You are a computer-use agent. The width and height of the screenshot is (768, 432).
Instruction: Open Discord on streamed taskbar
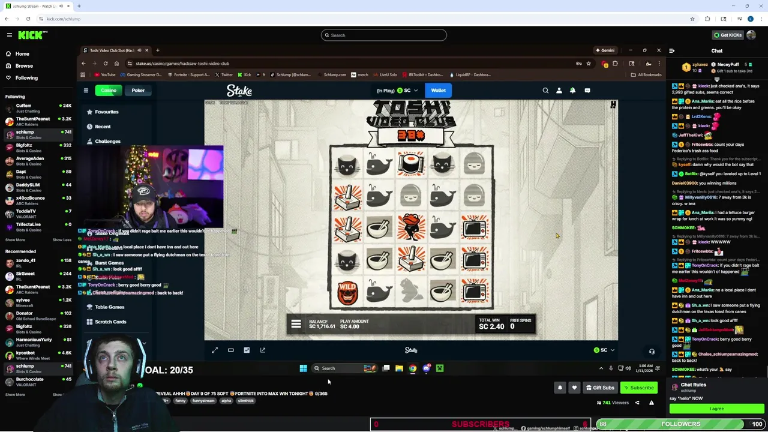pos(427,368)
